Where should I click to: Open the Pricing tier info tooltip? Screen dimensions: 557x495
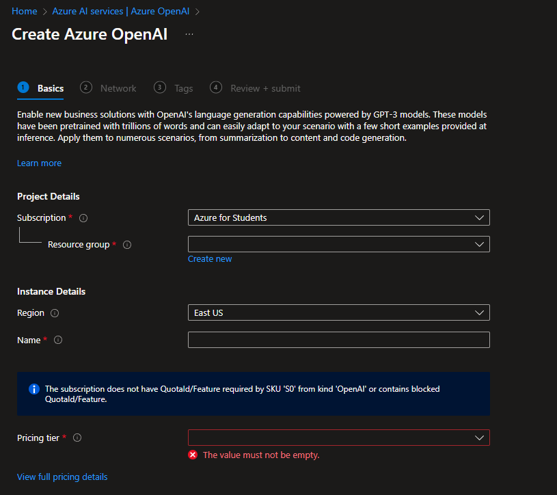[77, 438]
